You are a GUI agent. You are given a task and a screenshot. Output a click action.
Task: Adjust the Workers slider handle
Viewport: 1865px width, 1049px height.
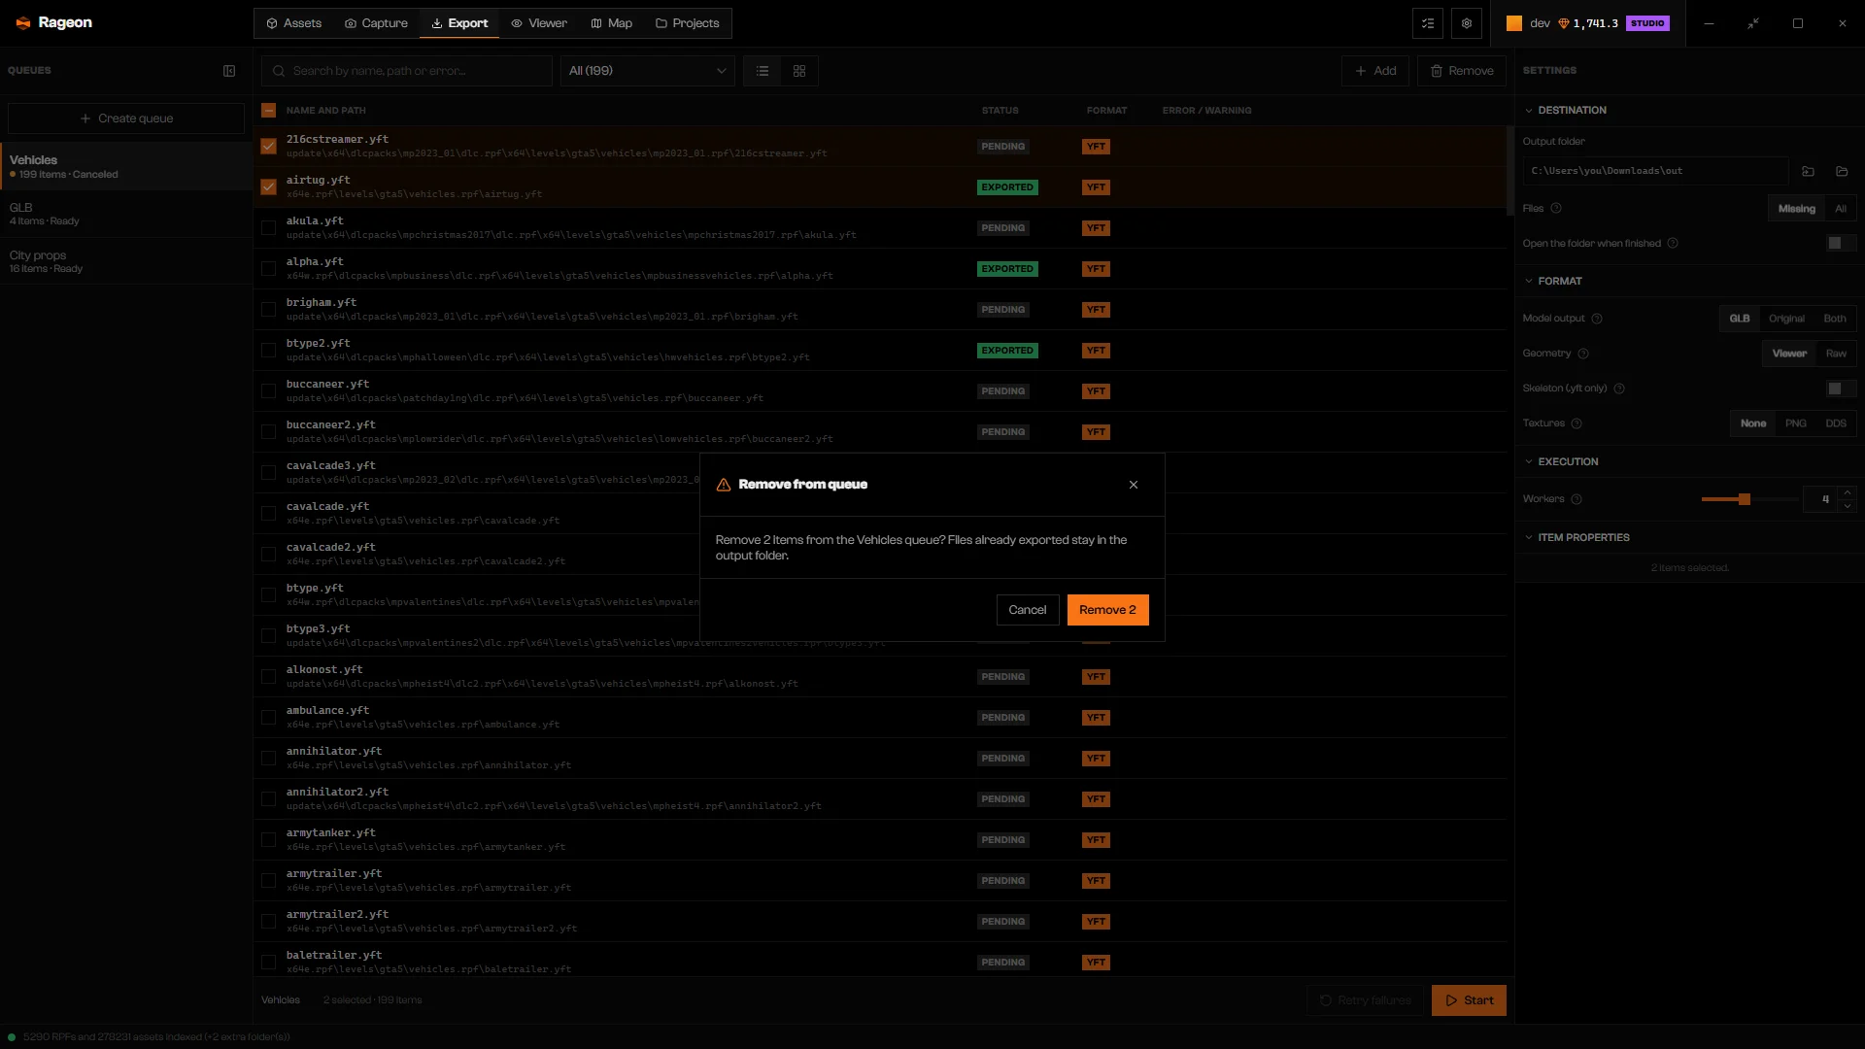click(1745, 499)
